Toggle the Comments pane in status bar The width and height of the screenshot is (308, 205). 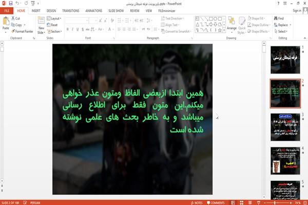(x=216, y=202)
